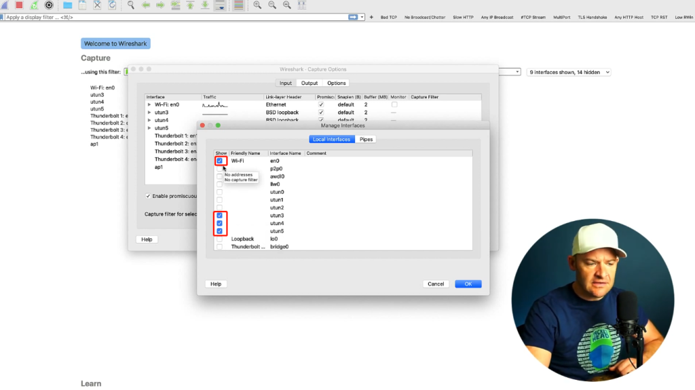Select Local Interfaces tab
Image resolution: width=695 pixels, height=390 pixels.
click(331, 139)
